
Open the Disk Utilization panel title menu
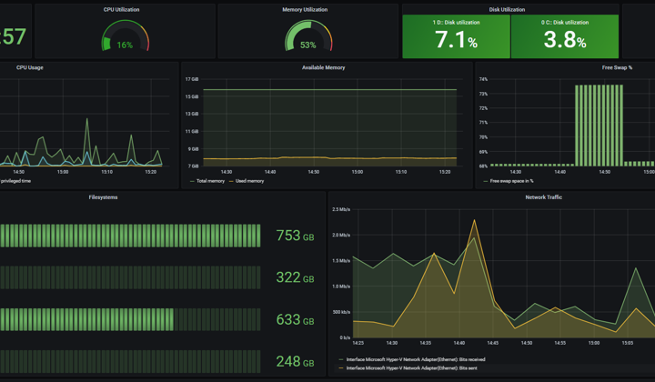[x=507, y=10]
